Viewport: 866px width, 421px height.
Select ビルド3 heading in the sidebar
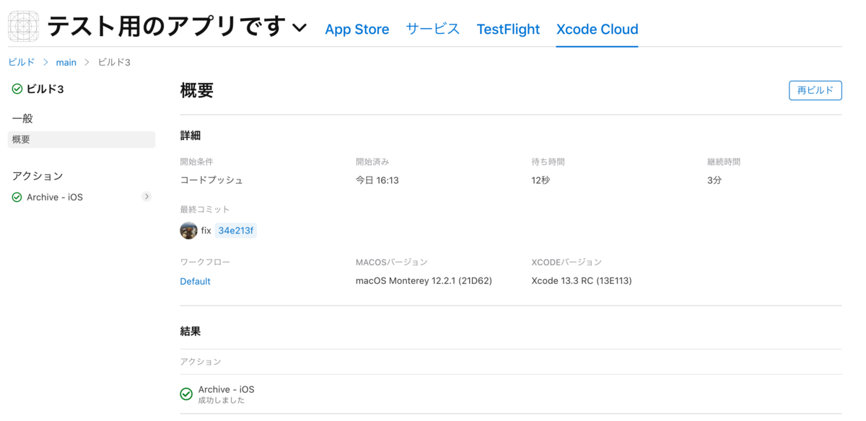tap(45, 89)
